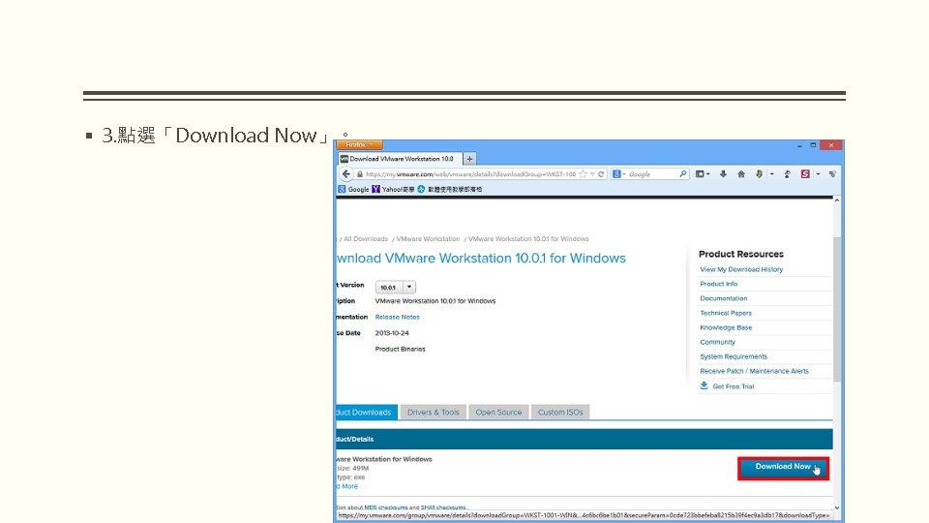
Task: Click the release date 2013-10-24 text
Action: pos(392,333)
